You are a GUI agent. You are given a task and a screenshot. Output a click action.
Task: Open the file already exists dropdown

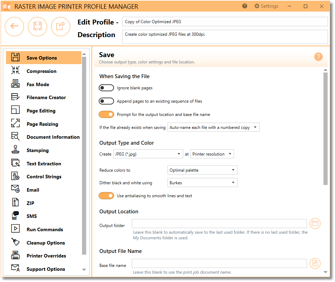213,127
